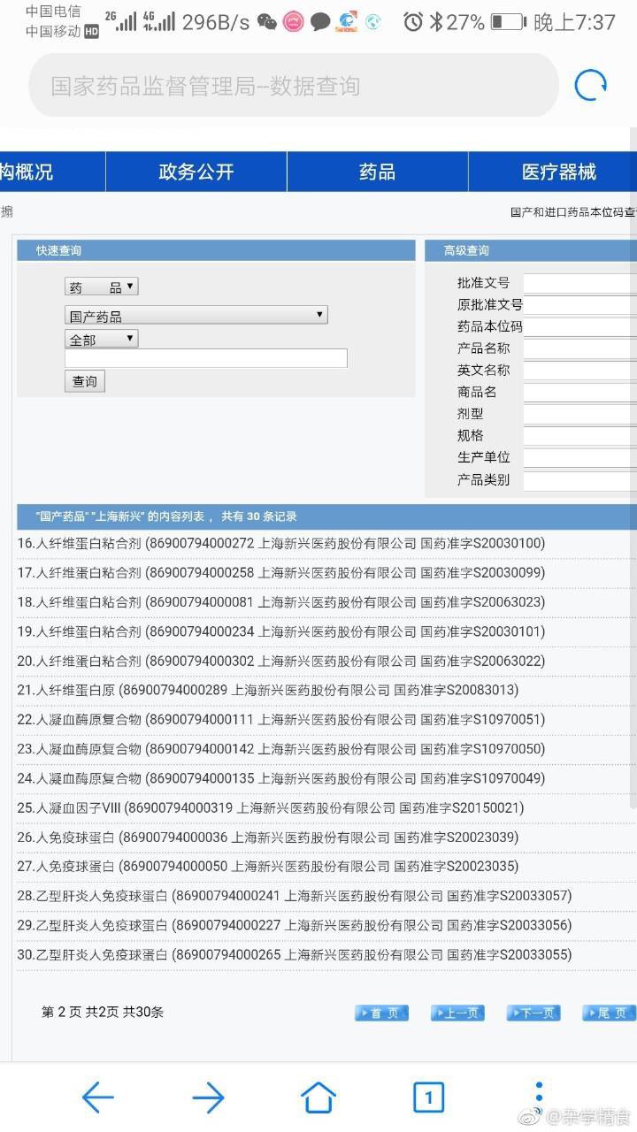The width and height of the screenshot is (637, 1132).
Task: Open the browser three-dot menu
Action: pyautogui.click(x=539, y=1097)
